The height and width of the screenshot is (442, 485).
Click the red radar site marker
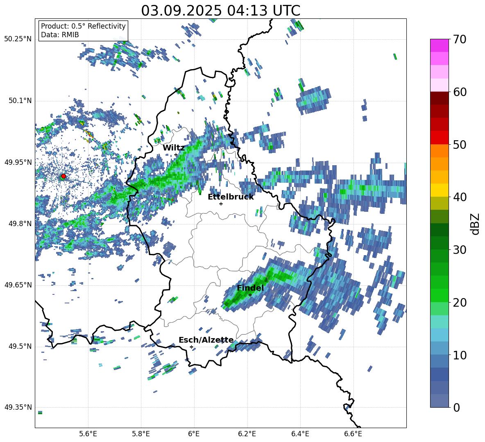pos(63,176)
